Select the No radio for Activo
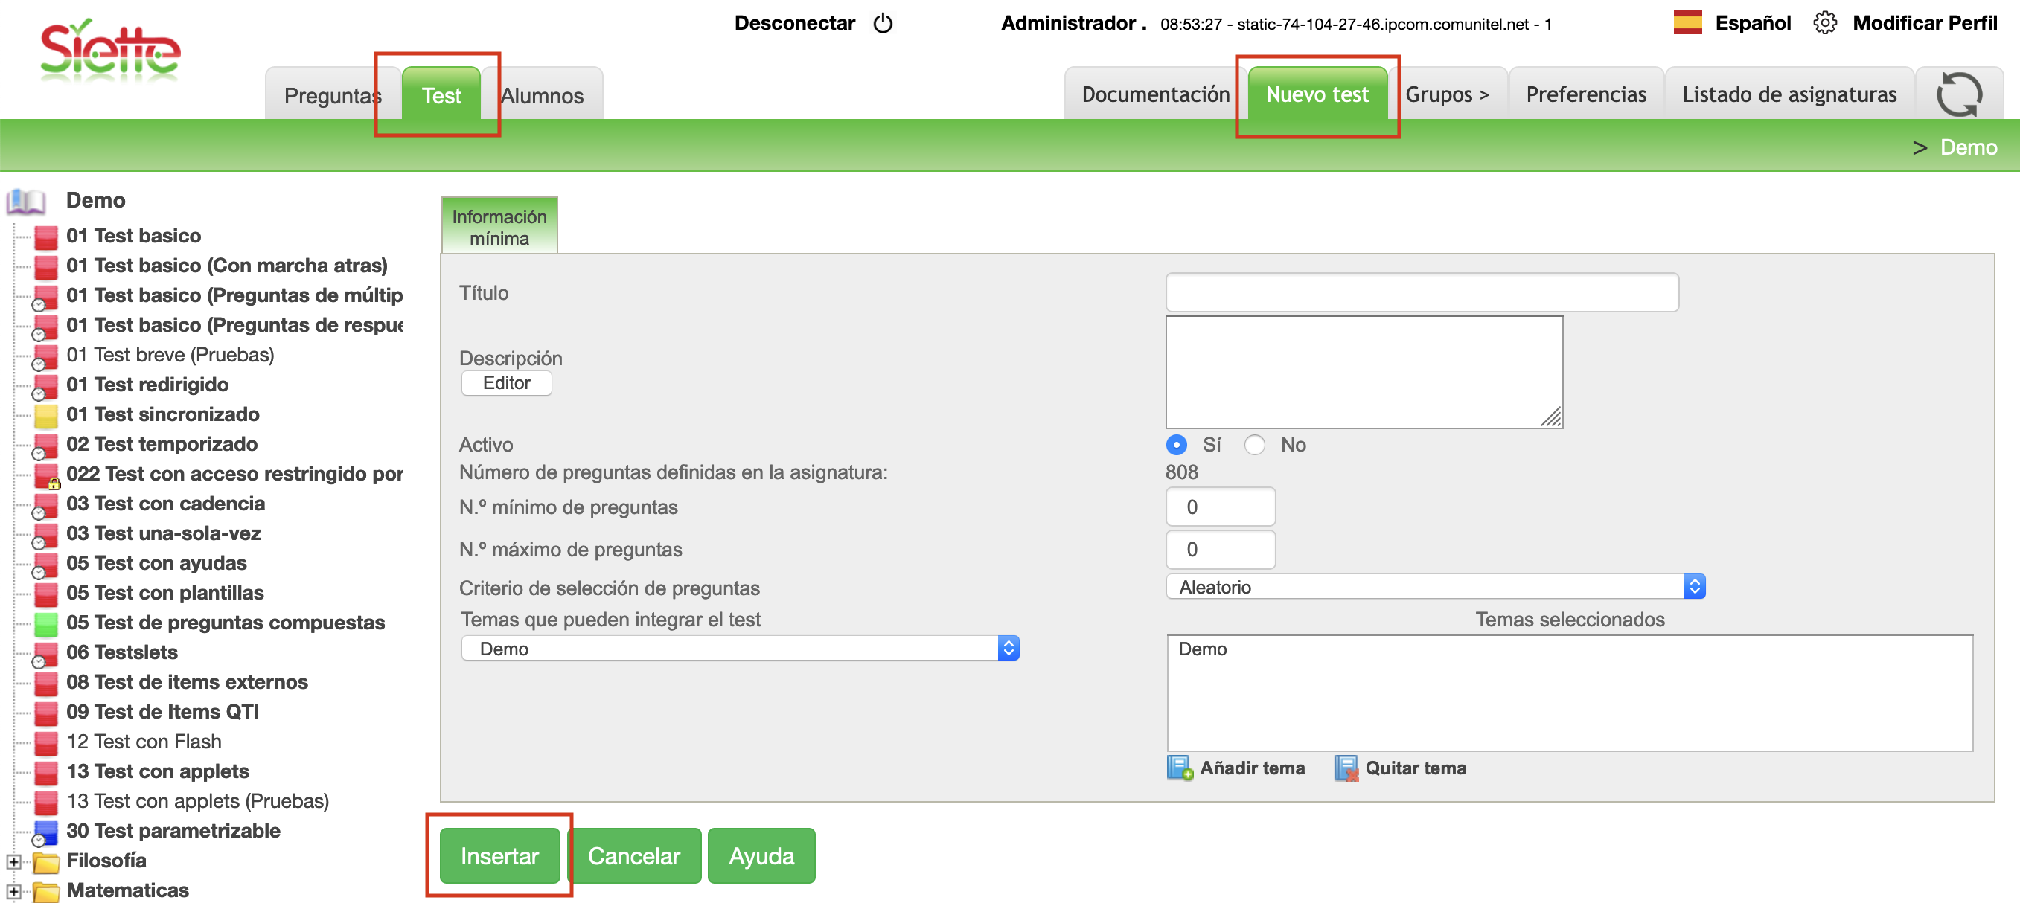The height and width of the screenshot is (903, 2020). [1254, 445]
